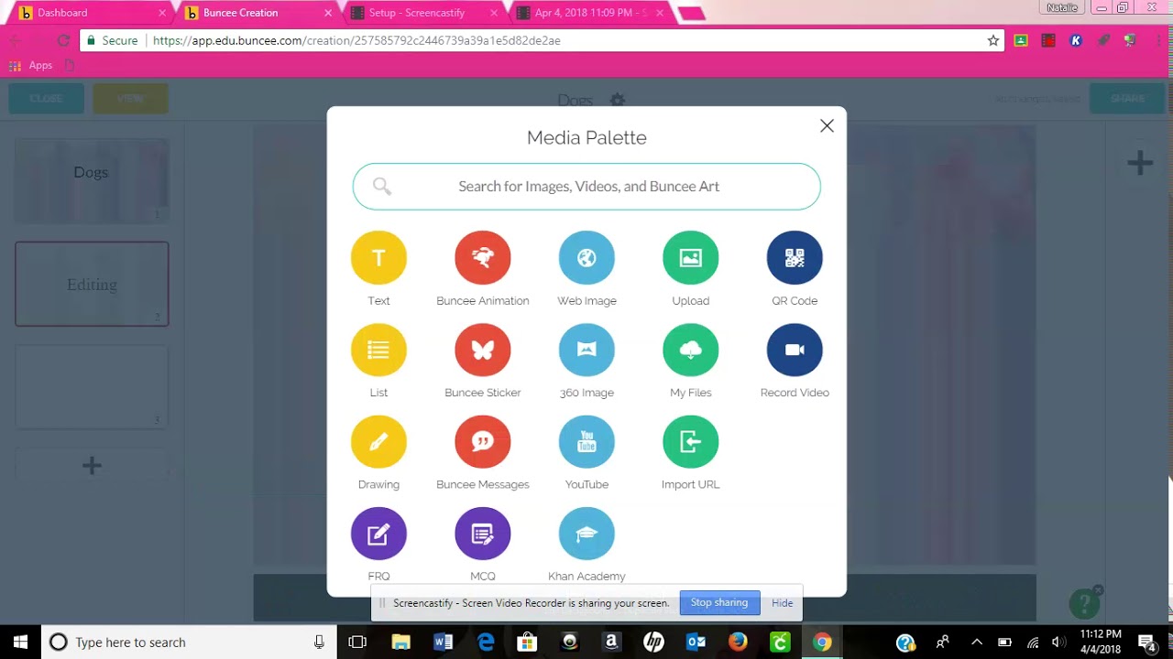The image size is (1173, 659).
Task: Launch Word from the taskbar
Action: [x=443, y=642]
